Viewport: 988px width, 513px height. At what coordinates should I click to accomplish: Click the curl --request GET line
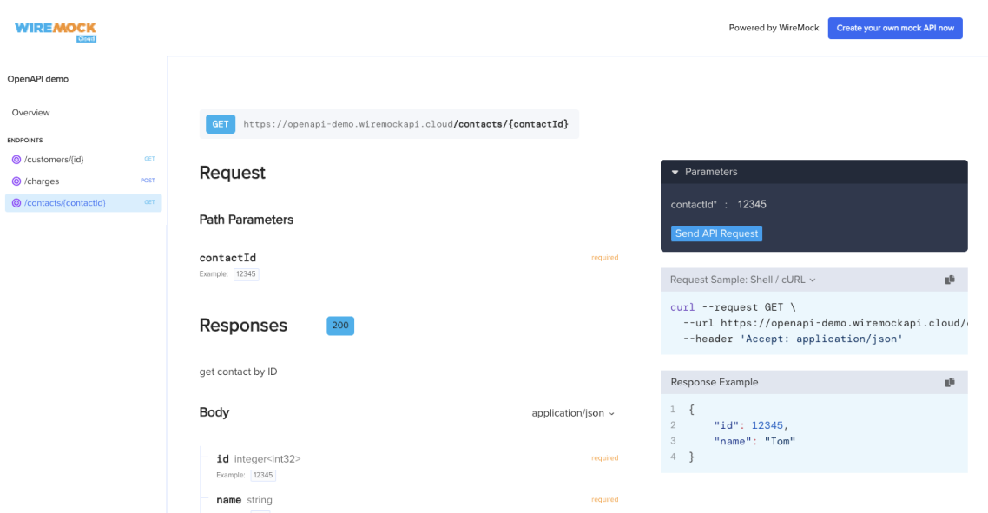(x=733, y=307)
